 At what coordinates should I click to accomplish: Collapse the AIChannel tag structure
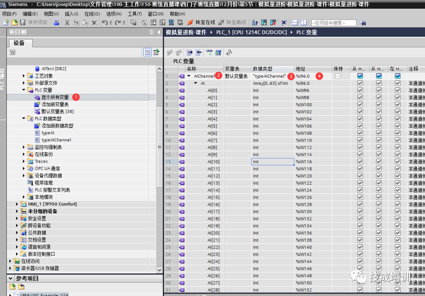(x=189, y=76)
